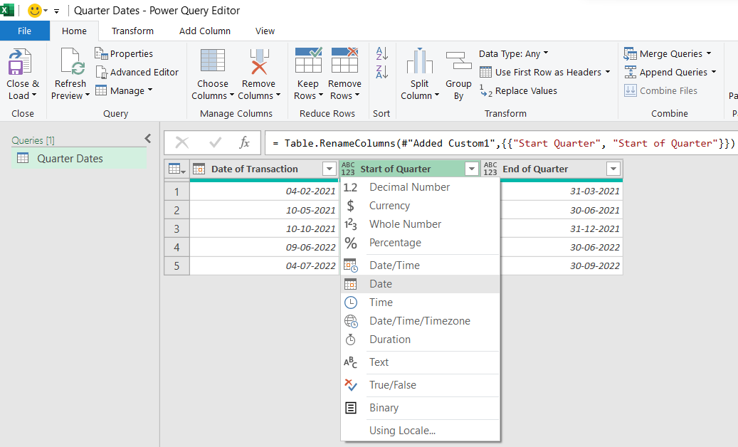
Task: Click Use First Row as Headers
Action: (544, 72)
